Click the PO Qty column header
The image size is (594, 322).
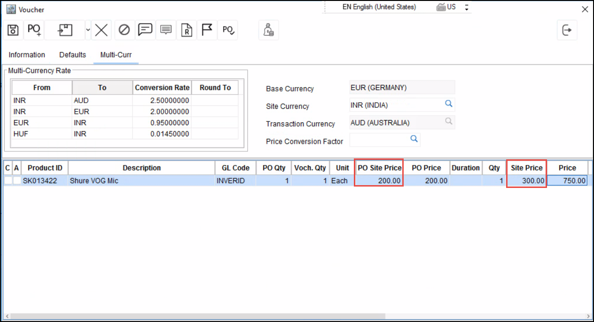coord(274,168)
